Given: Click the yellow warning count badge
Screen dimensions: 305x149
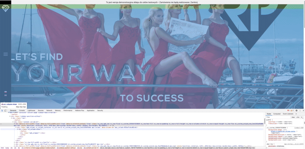Looking at the screenshot, I should point(292,111).
